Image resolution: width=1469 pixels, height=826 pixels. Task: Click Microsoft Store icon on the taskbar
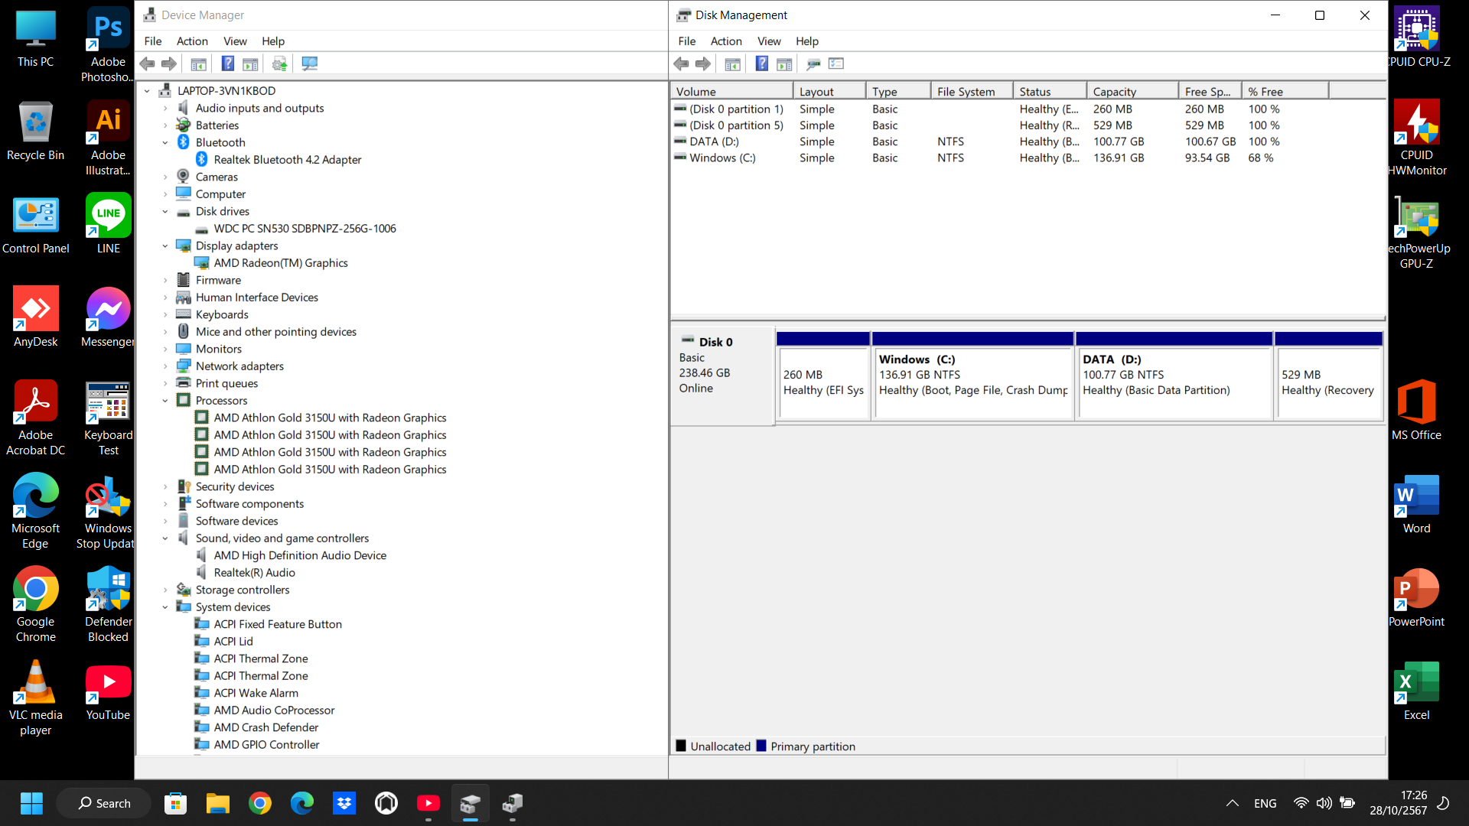(176, 803)
